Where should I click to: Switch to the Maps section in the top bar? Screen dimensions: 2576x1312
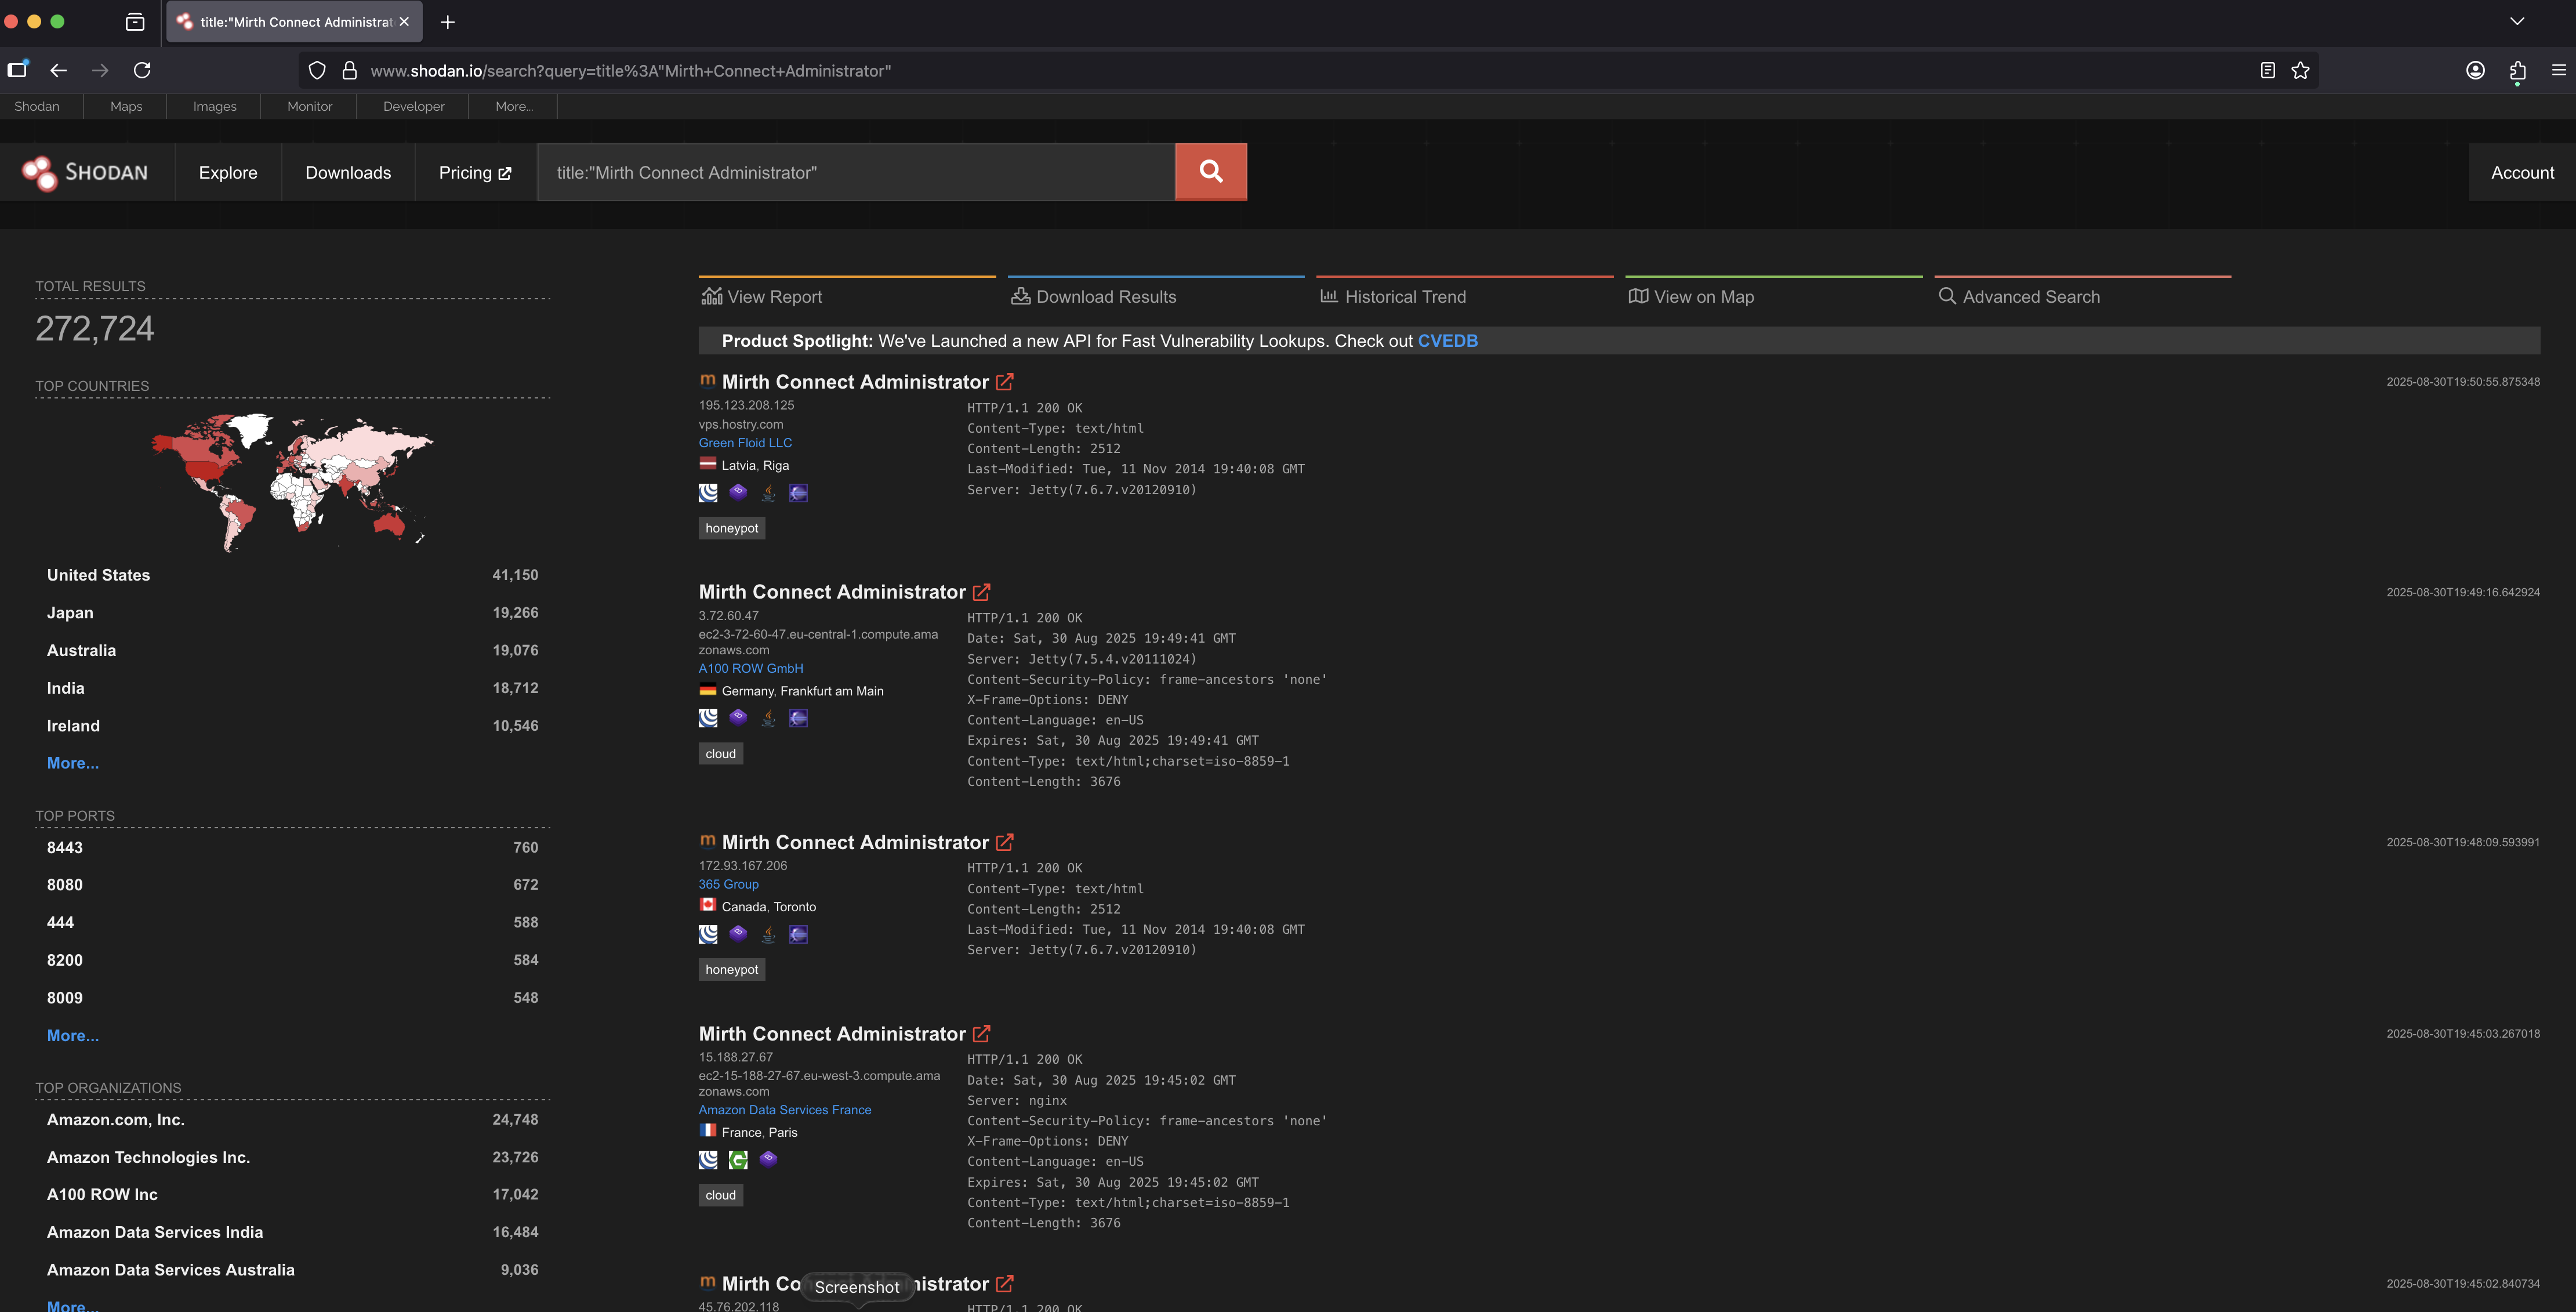125,106
